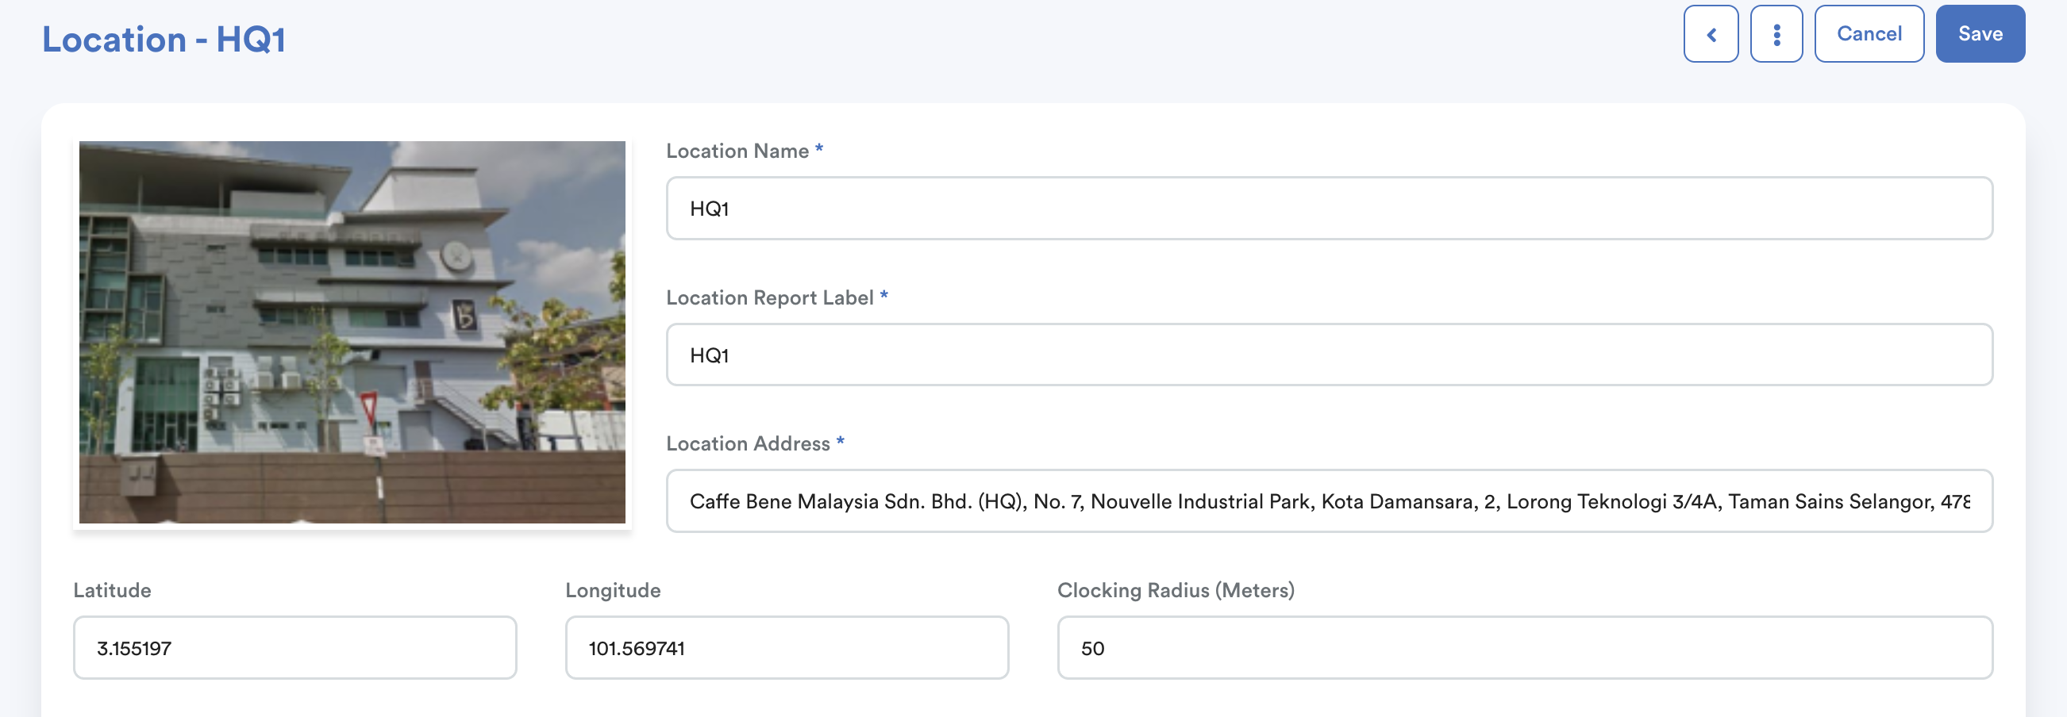
Task: Open the three-dot more options menu
Action: pyautogui.click(x=1776, y=33)
